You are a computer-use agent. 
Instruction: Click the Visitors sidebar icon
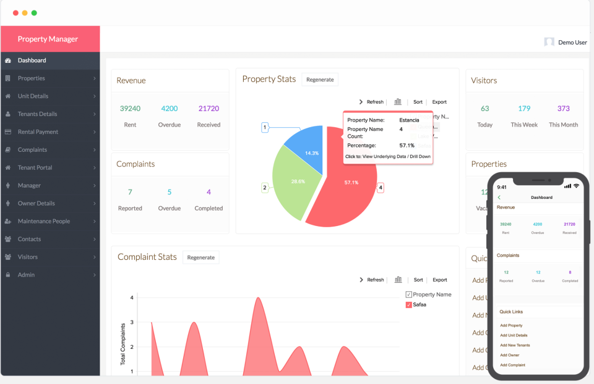[x=9, y=257]
